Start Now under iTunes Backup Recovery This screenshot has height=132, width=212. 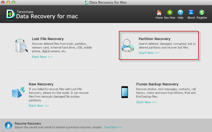point(146,102)
